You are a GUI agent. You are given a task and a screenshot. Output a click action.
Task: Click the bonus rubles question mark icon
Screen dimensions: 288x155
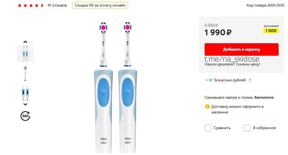point(250,80)
